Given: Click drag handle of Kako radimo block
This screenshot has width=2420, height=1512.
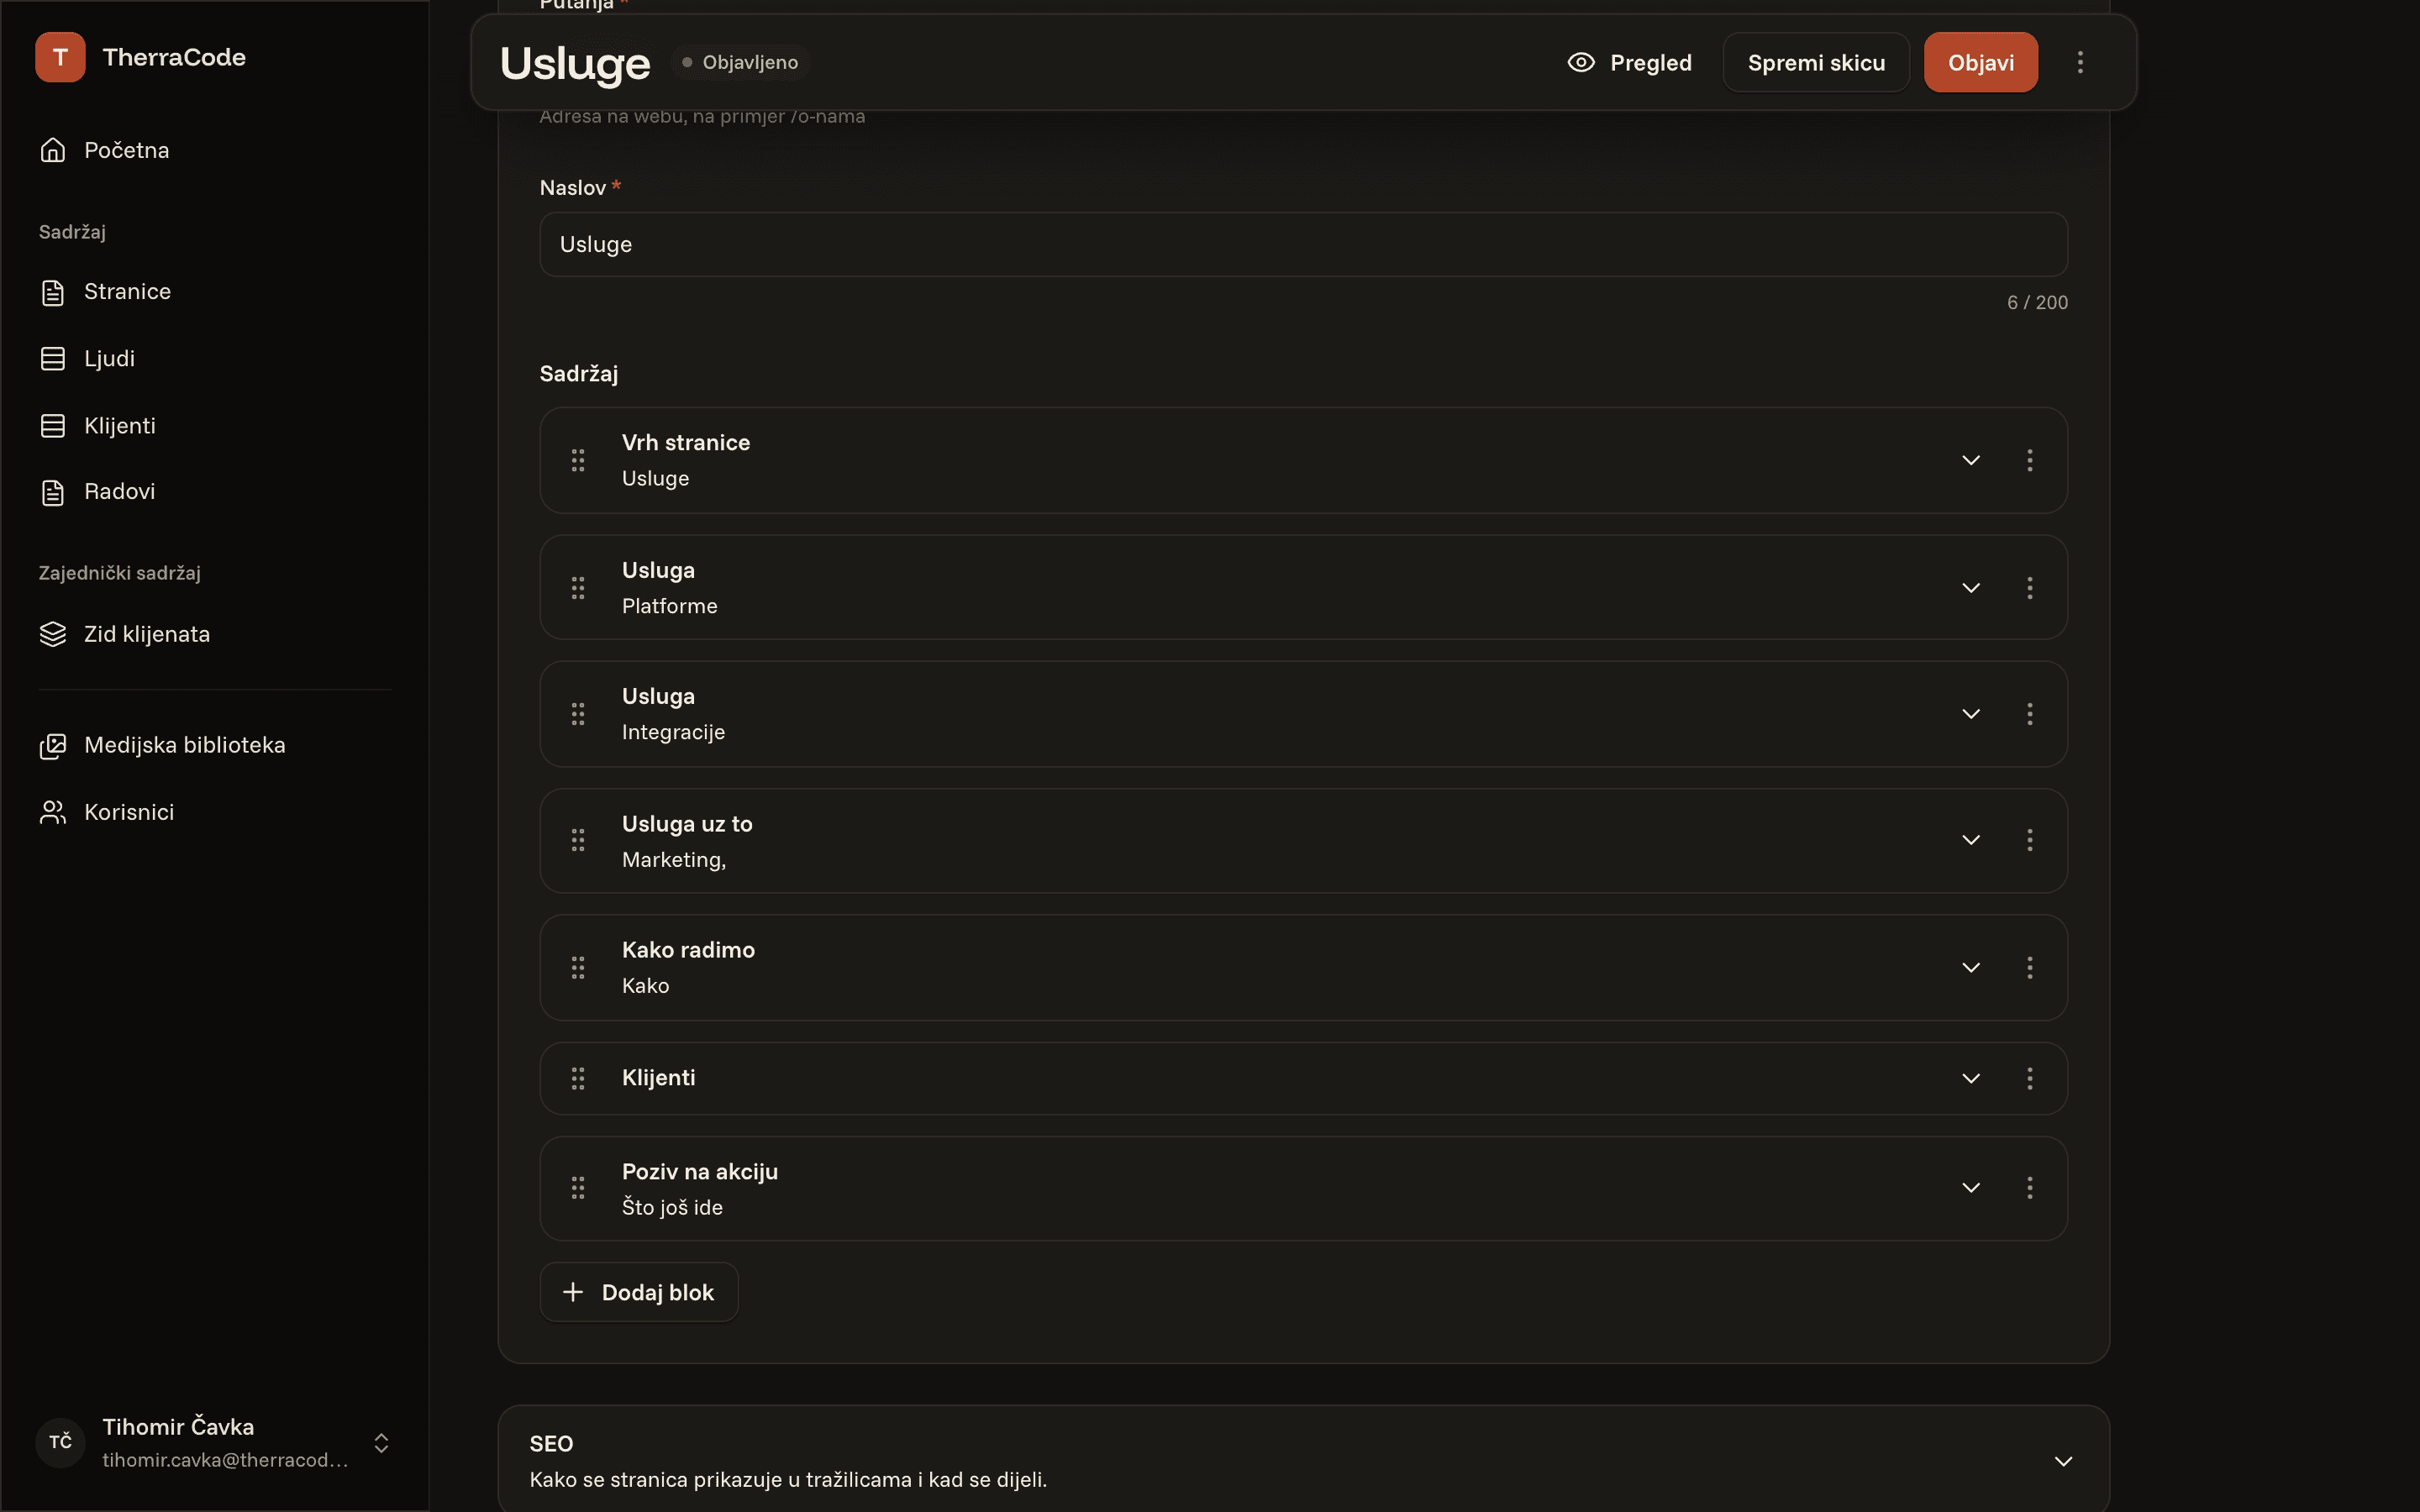Looking at the screenshot, I should pyautogui.click(x=578, y=967).
